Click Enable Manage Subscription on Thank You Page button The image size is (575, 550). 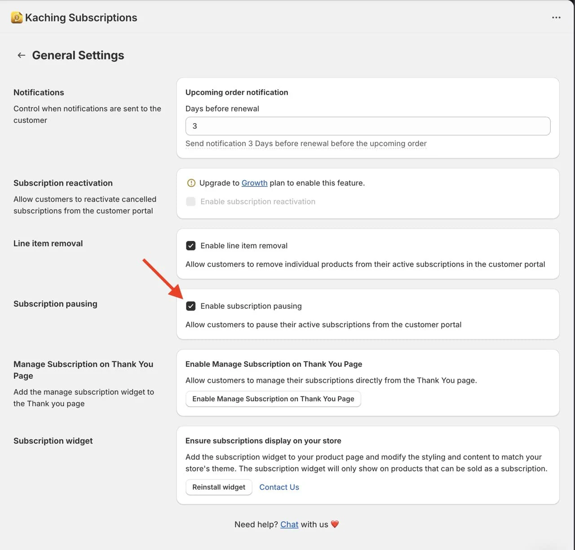click(x=273, y=399)
